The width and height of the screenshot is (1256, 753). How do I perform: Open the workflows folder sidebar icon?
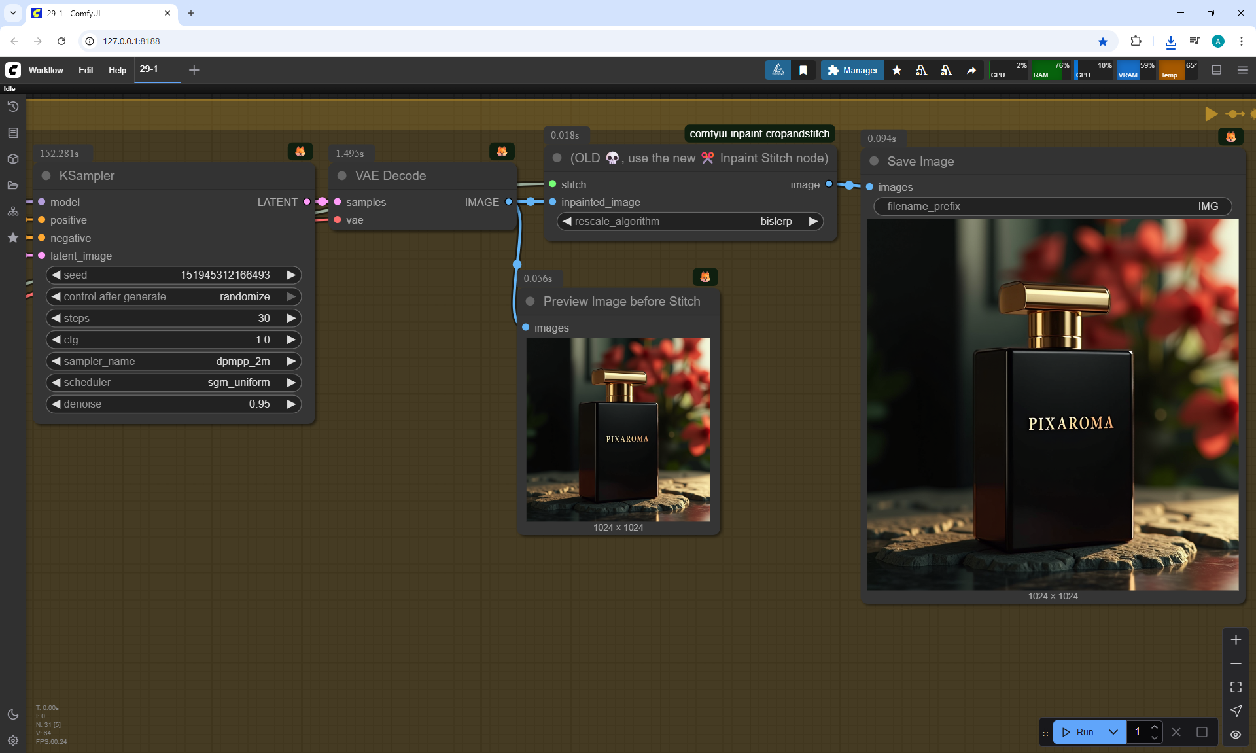12,185
